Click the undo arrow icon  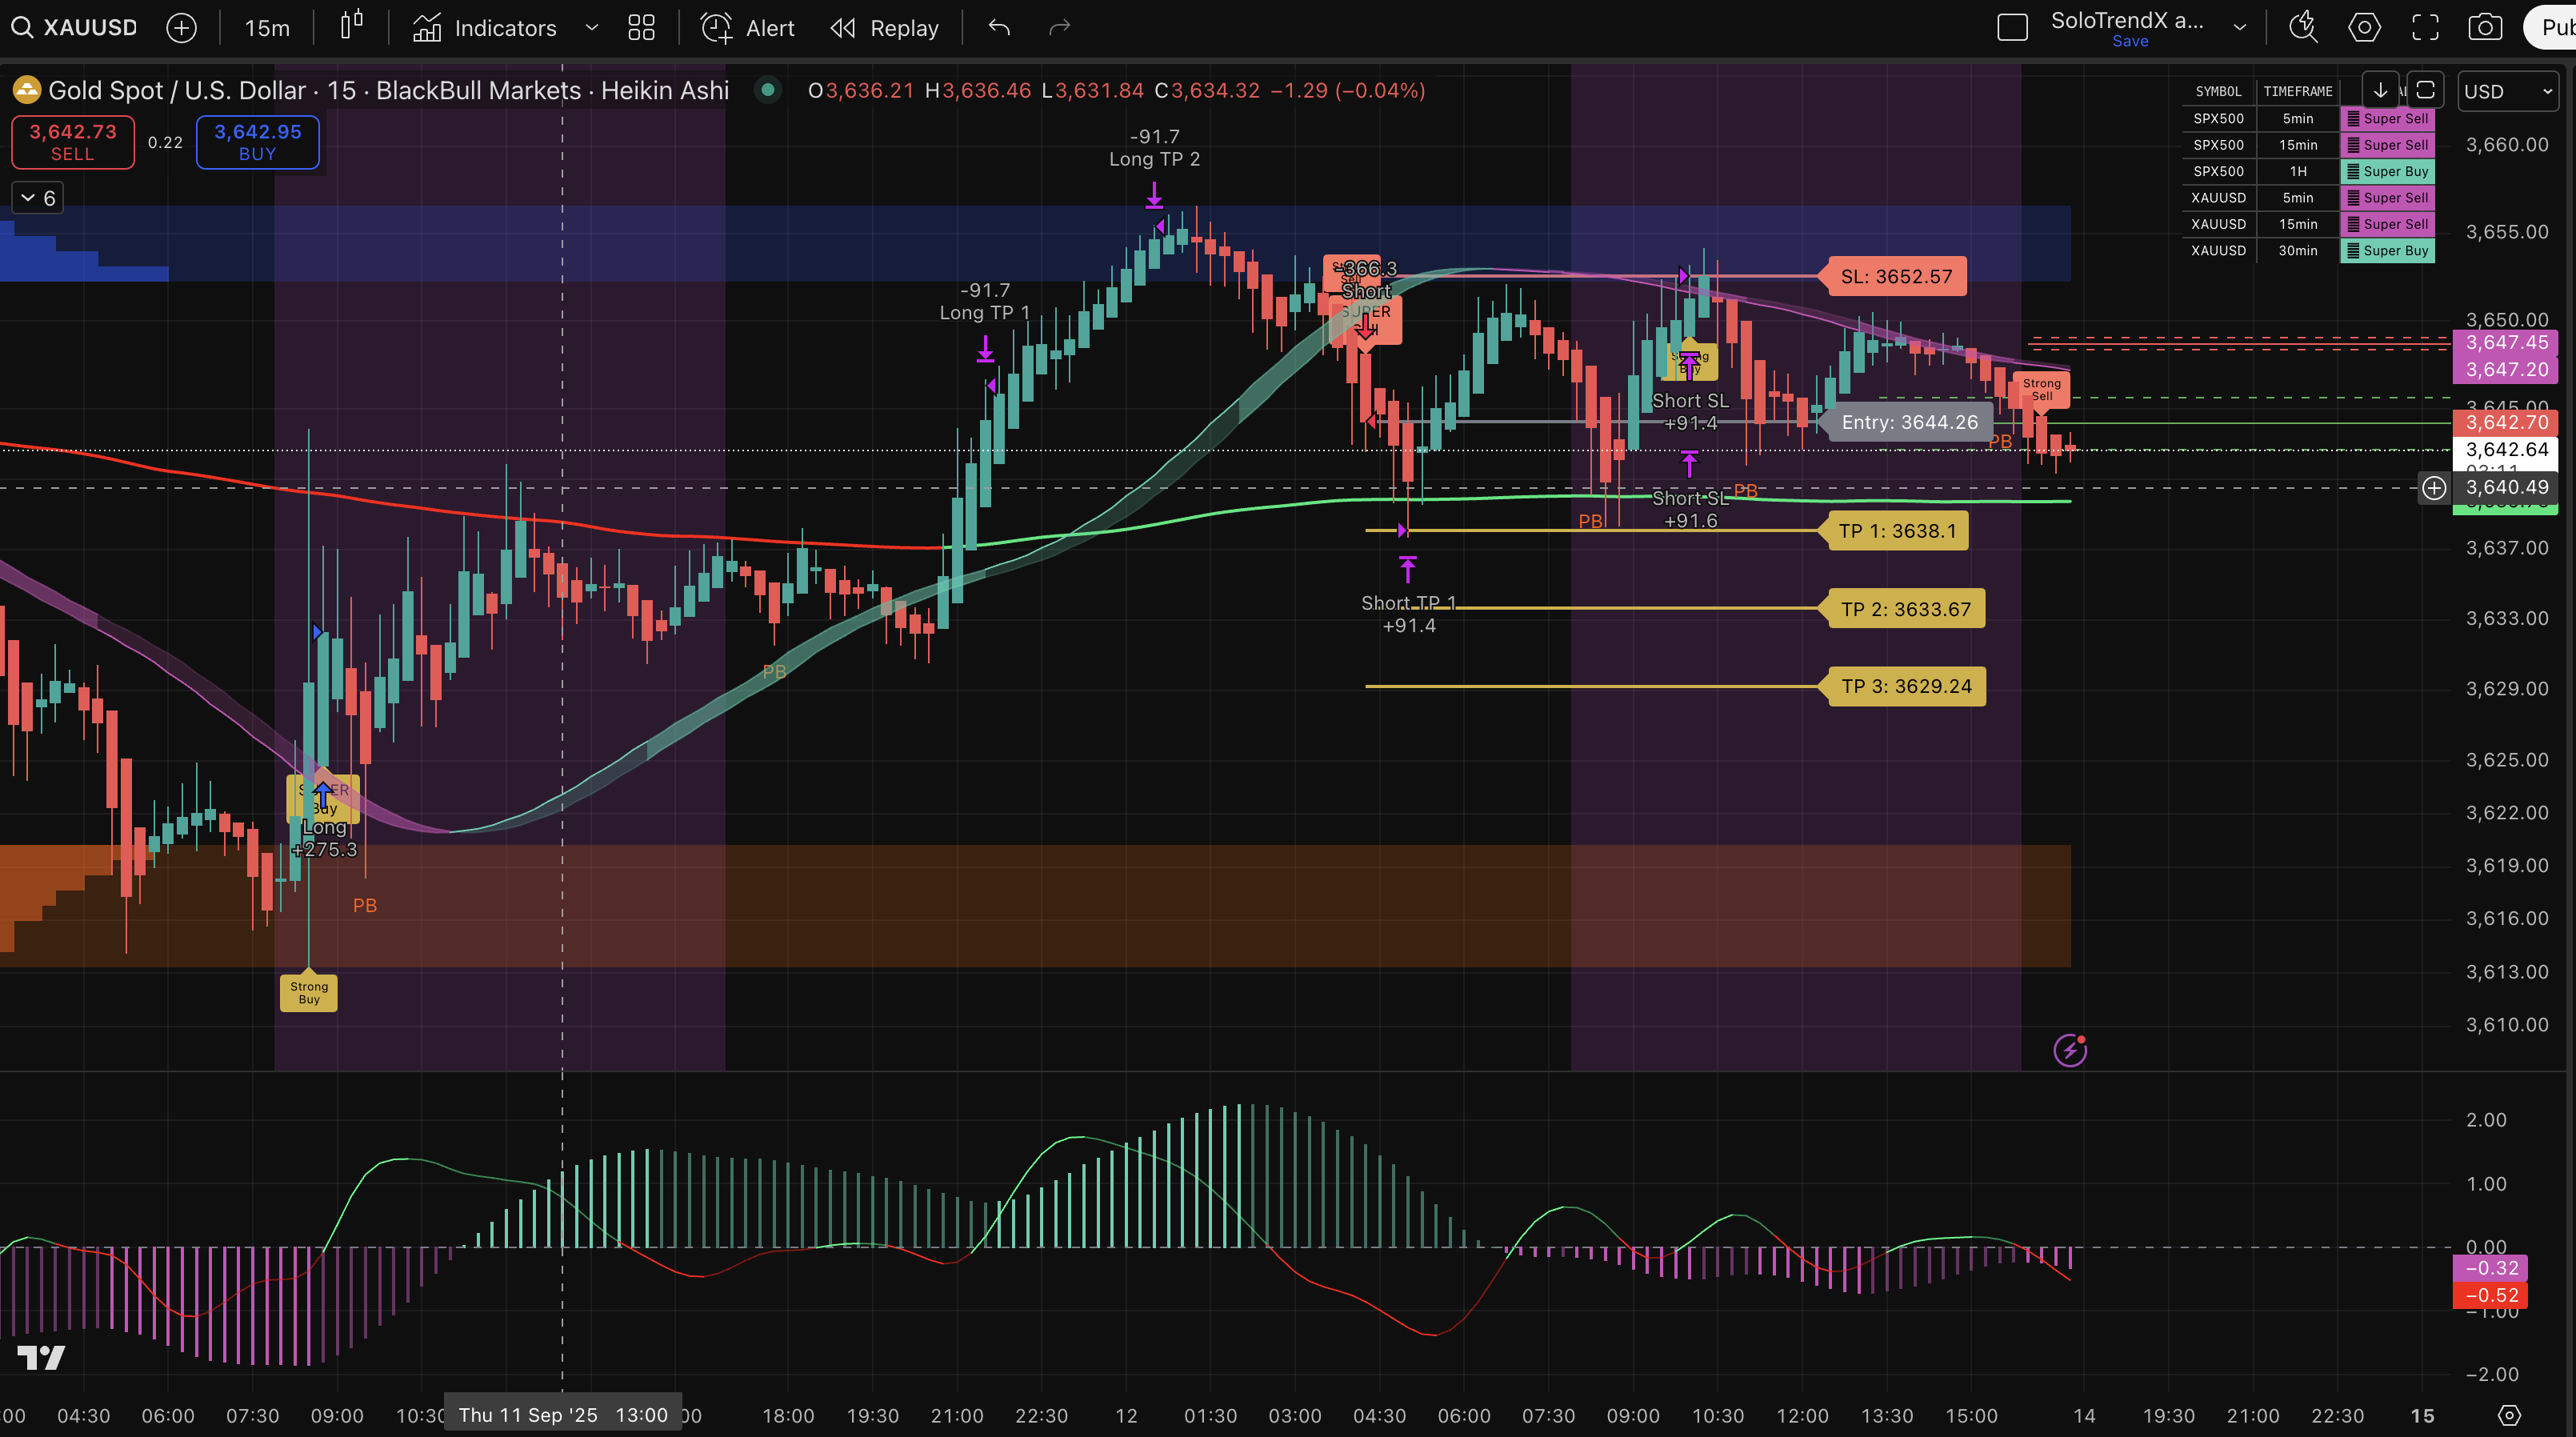click(998, 28)
